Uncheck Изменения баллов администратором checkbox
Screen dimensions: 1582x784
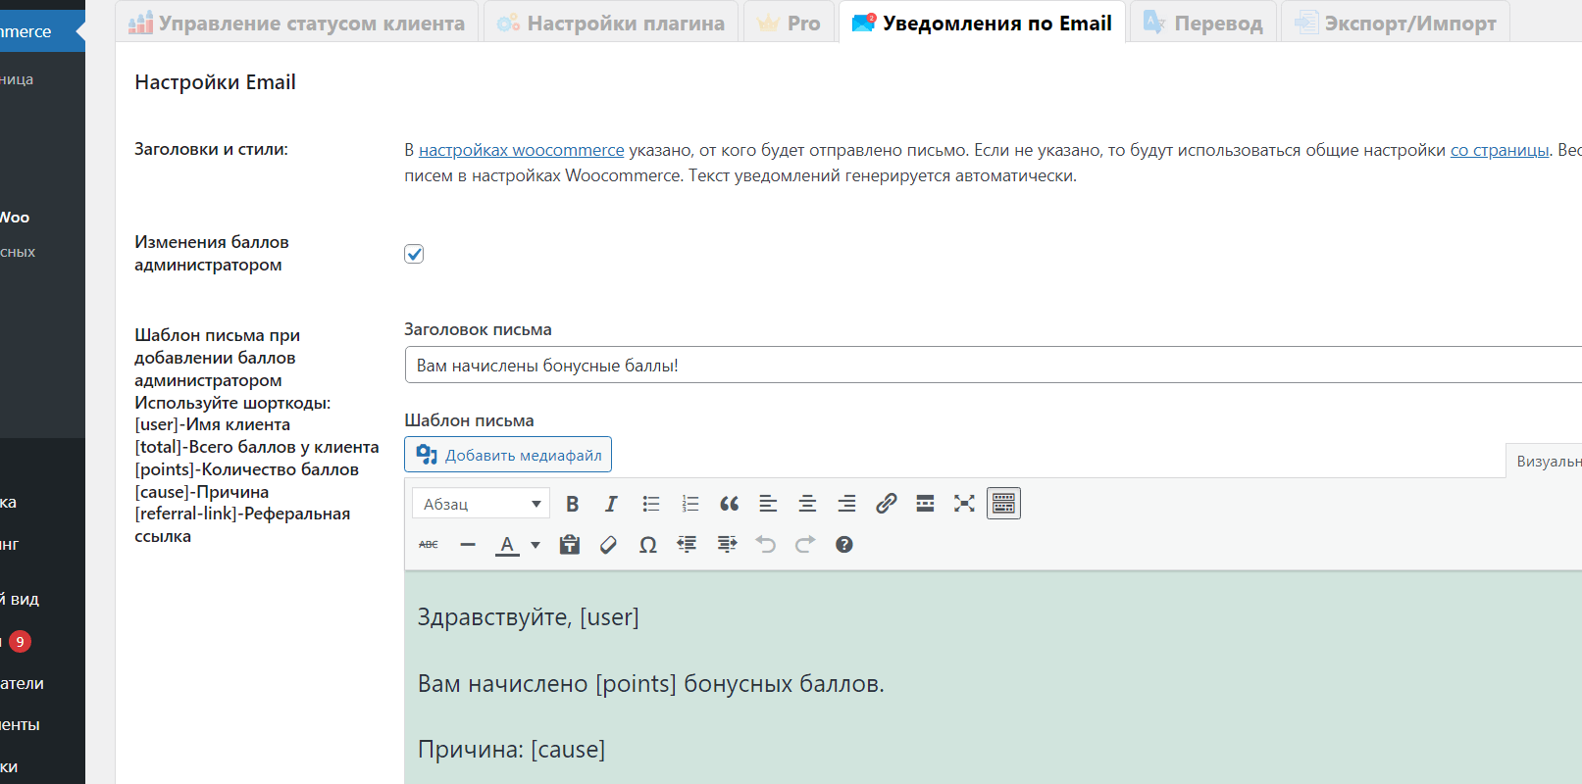coord(414,254)
